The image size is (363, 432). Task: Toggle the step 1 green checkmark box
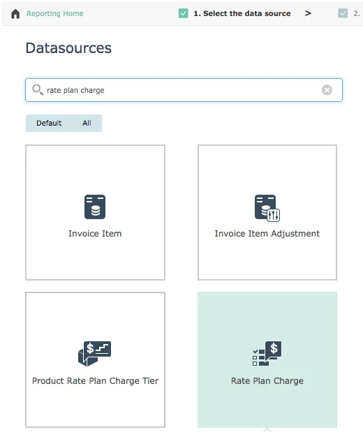click(184, 13)
